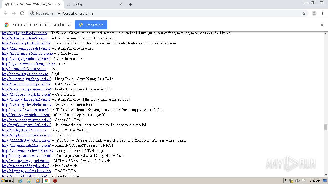Open the GreySec Resource Pool link
The height and width of the screenshot is (184, 328).
coord(27,105)
